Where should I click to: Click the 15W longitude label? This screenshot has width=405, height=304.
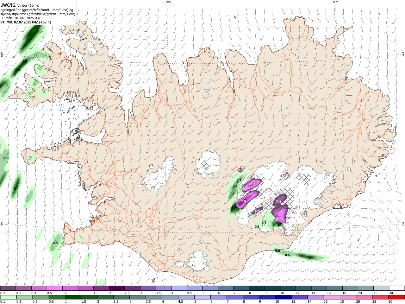pos(335,2)
